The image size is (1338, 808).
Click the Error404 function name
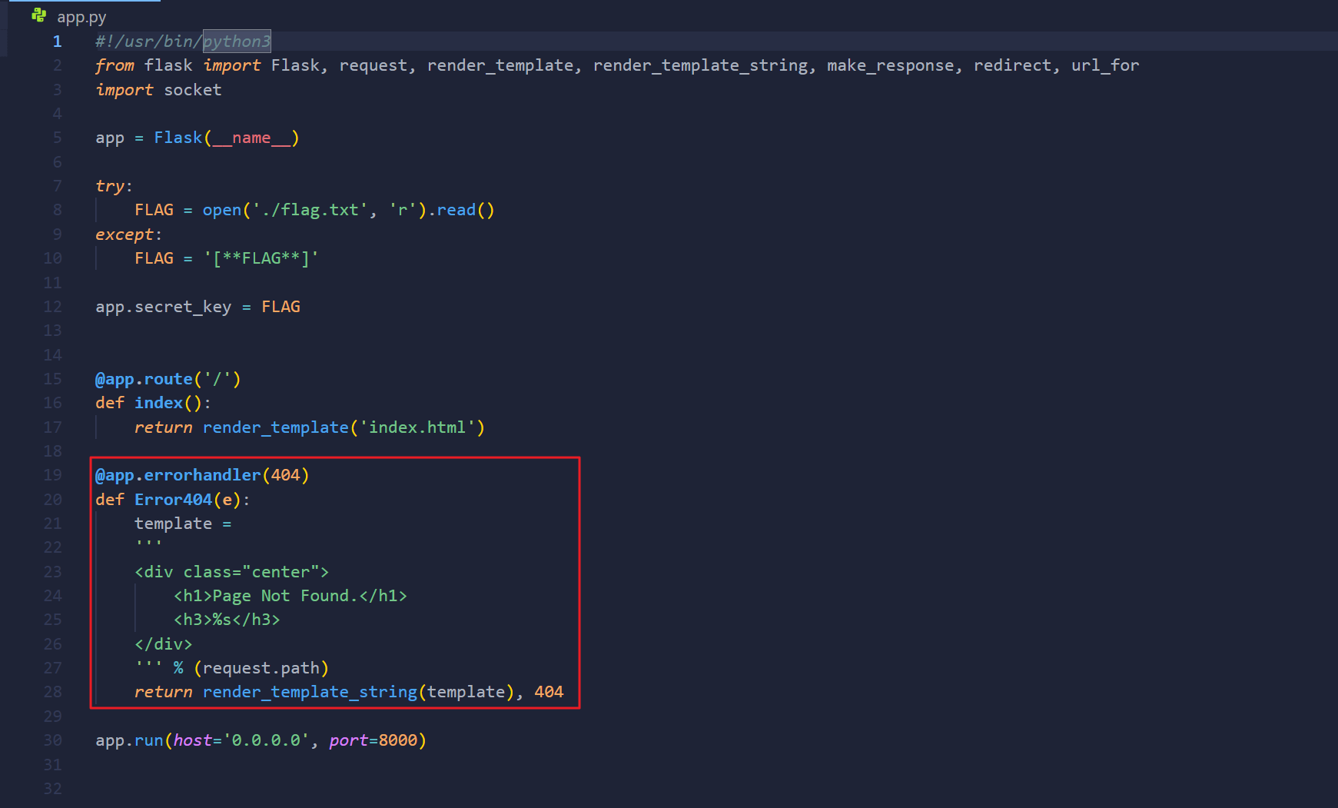pos(173,500)
